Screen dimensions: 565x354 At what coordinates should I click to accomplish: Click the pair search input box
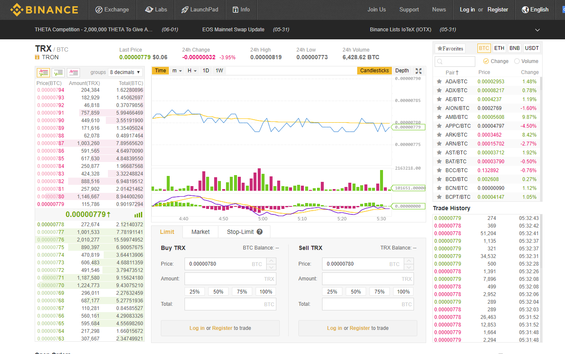pyautogui.click(x=455, y=62)
